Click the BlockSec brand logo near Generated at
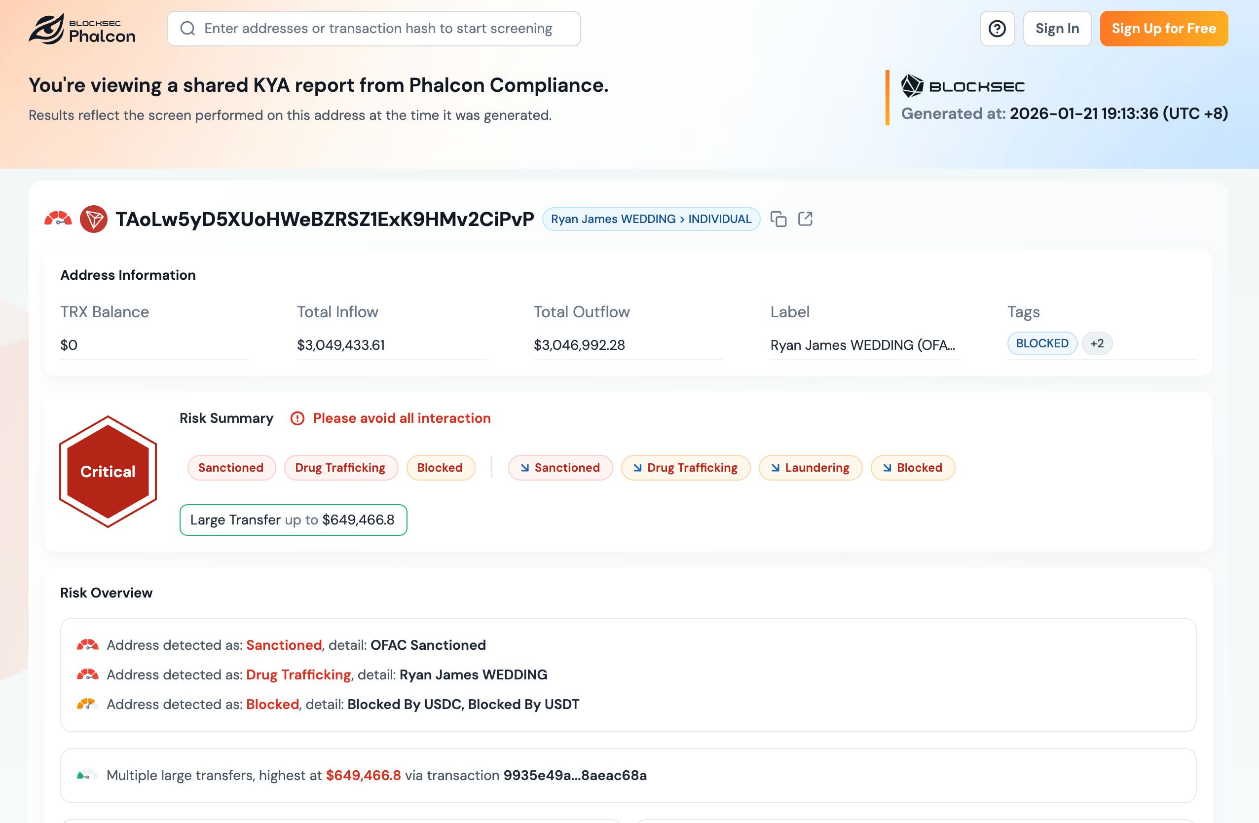1259x823 pixels. [963, 86]
